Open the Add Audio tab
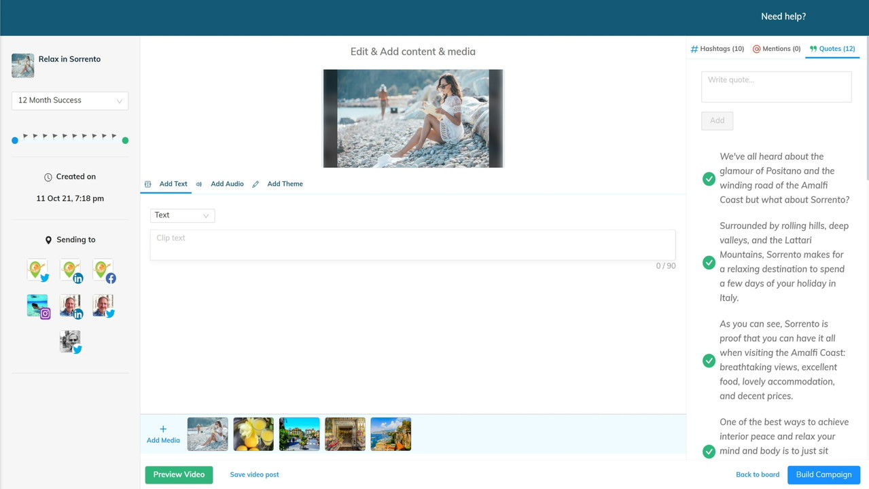Image resolution: width=869 pixels, height=489 pixels. pos(226,184)
